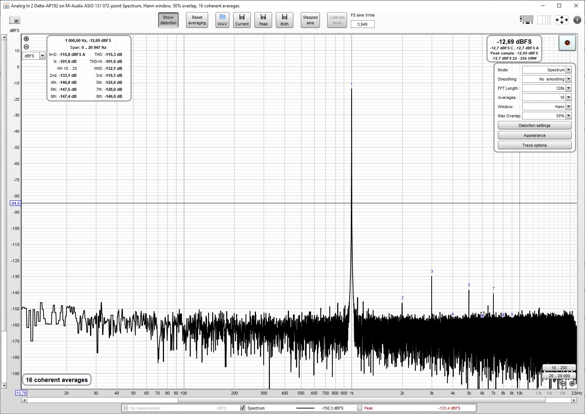Click Reset averaging button
Screen dimensions: 585x414
coord(197,20)
